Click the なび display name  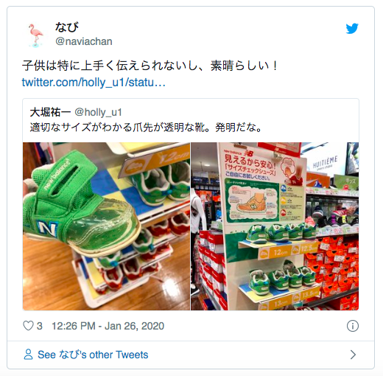66,27
